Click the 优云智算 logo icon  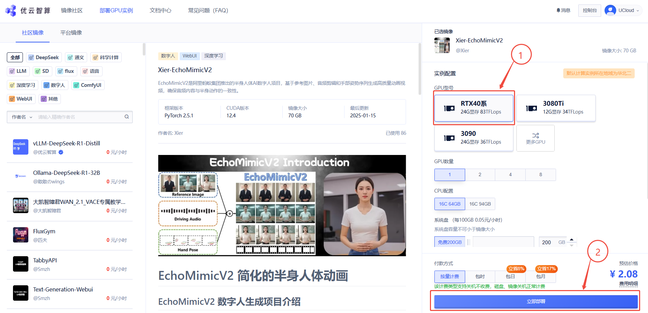tap(11, 11)
